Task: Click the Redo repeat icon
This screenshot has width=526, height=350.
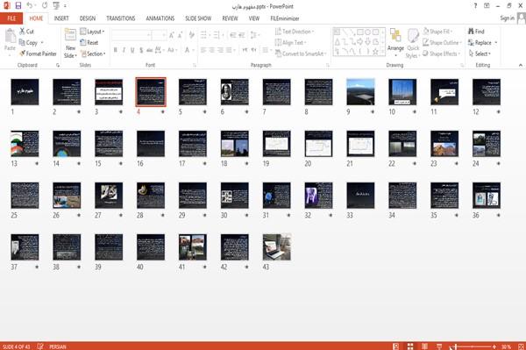Action: tap(45, 6)
